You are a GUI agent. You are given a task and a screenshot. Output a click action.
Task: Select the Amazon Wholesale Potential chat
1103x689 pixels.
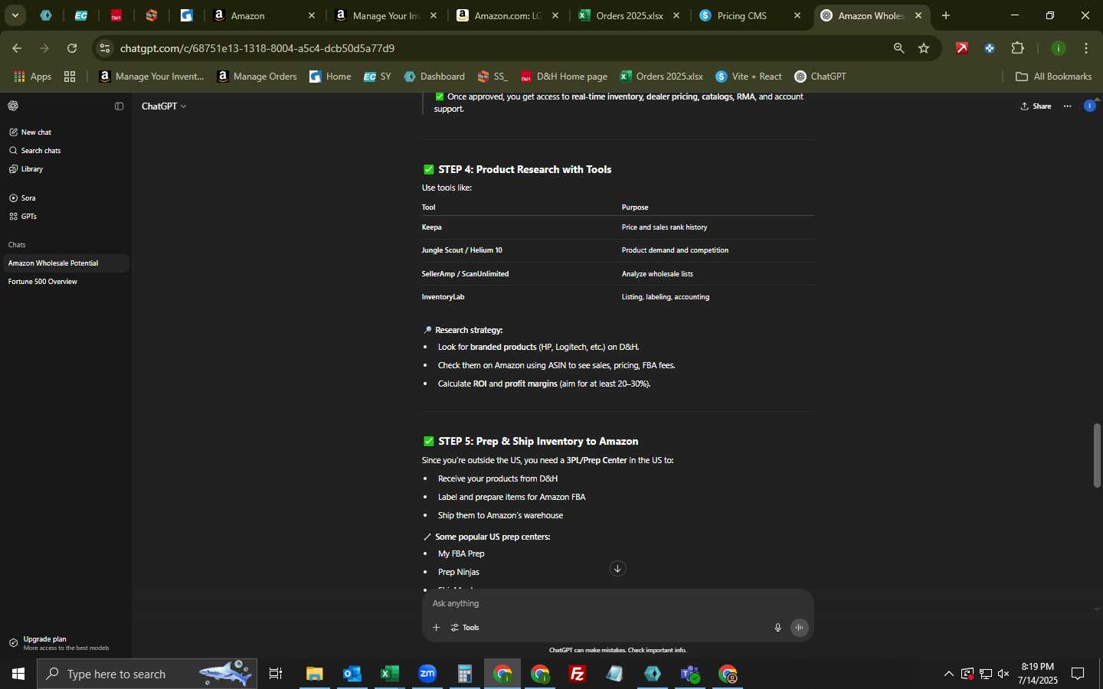tap(64, 263)
